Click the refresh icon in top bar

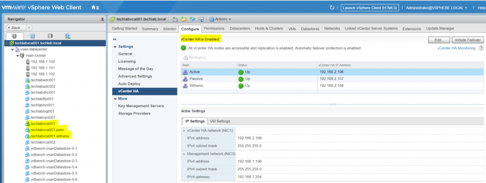tap(332, 8)
